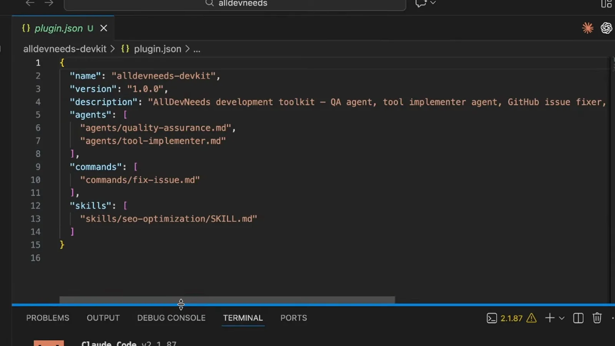Click "agents/tool-implementer.md" string
This screenshot has width=615, height=346.
[x=153, y=141]
